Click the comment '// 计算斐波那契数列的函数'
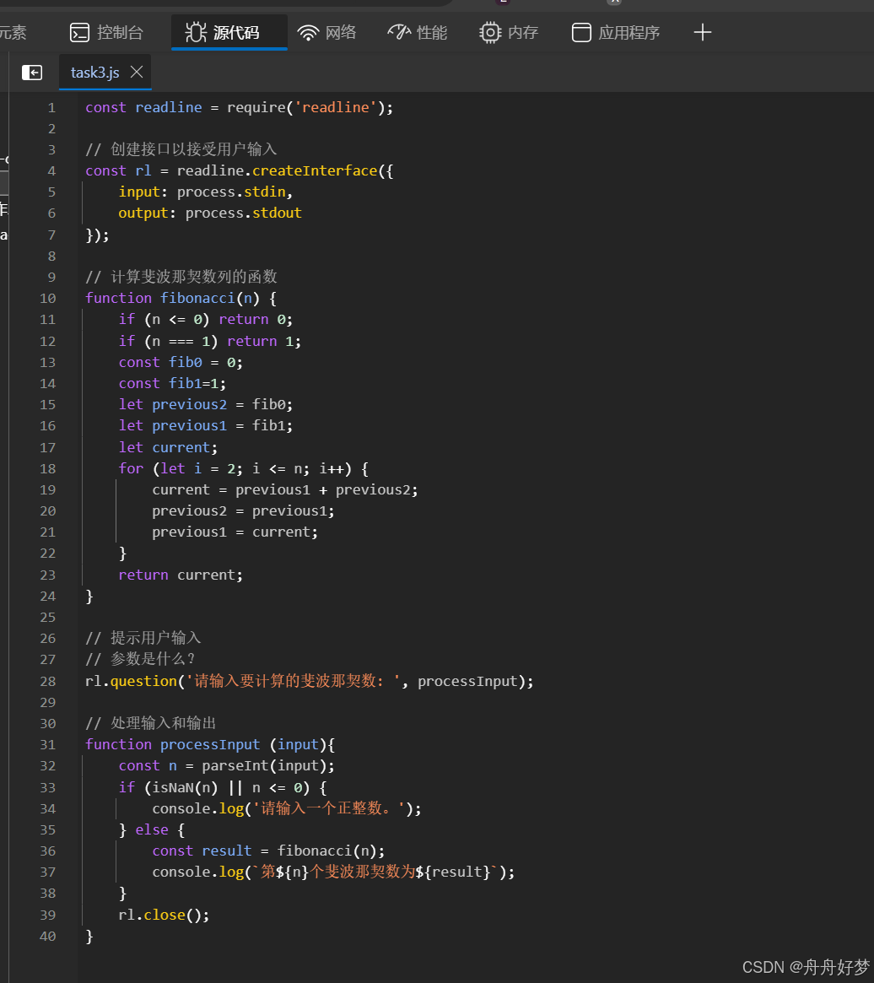Image resolution: width=874 pixels, height=983 pixels. click(x=181, y=277)
